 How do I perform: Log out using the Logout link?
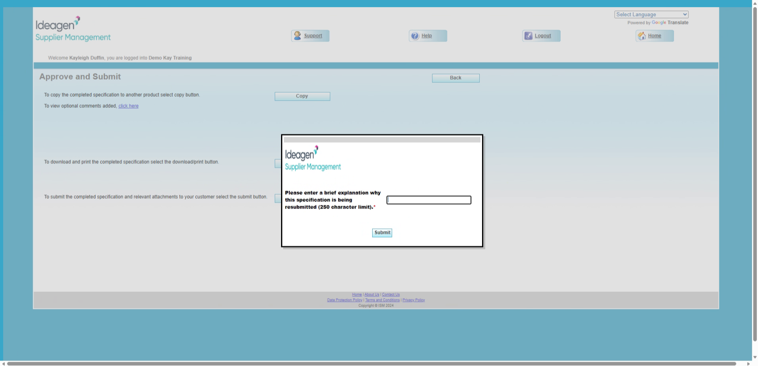(x=543, y=36)
